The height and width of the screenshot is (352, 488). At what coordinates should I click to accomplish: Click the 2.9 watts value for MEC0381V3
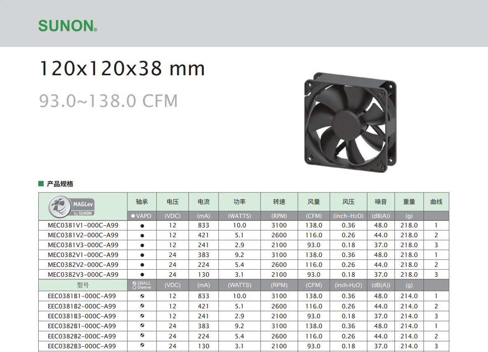tap(239, 245)
